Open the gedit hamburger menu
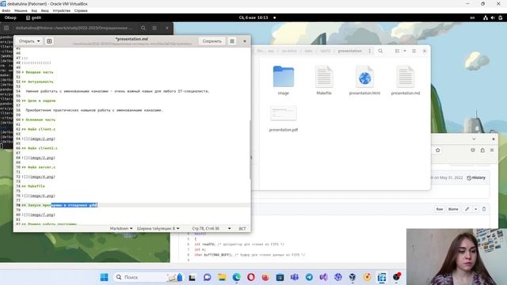 click(232, 41)
